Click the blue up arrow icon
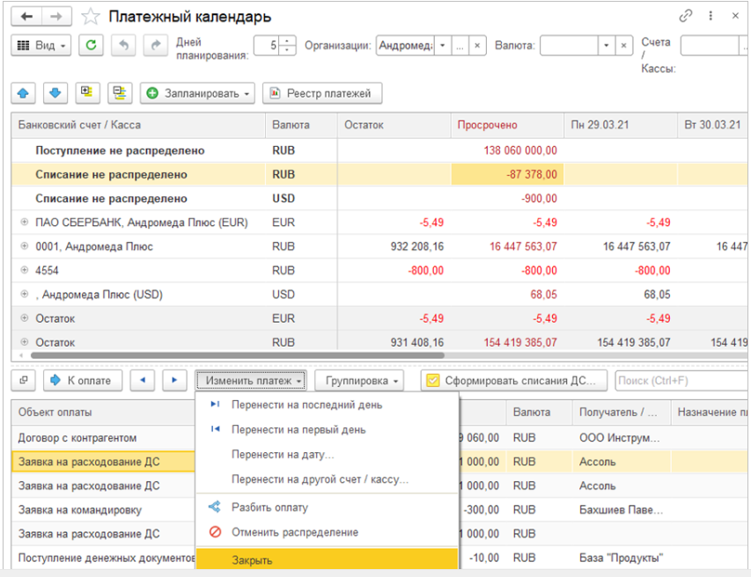The height and width of the screenshot is (577, 751). coord(23,92)
